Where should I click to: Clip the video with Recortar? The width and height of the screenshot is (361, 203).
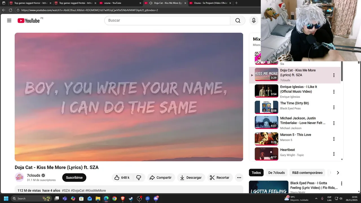(220, 178)
